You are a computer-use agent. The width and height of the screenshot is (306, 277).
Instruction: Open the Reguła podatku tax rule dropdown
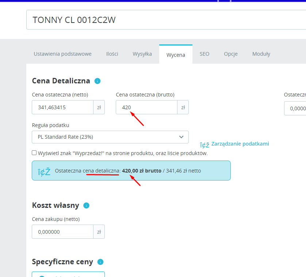click(110, 137)
